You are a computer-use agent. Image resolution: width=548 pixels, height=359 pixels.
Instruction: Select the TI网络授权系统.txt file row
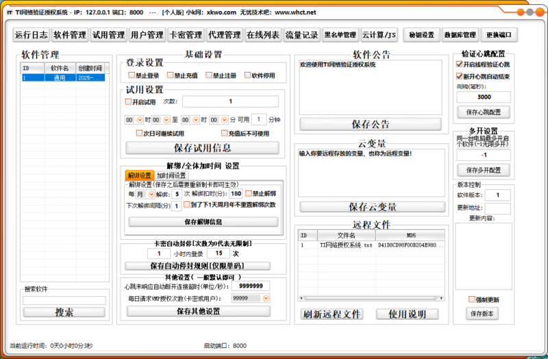(x=371, y=245)
